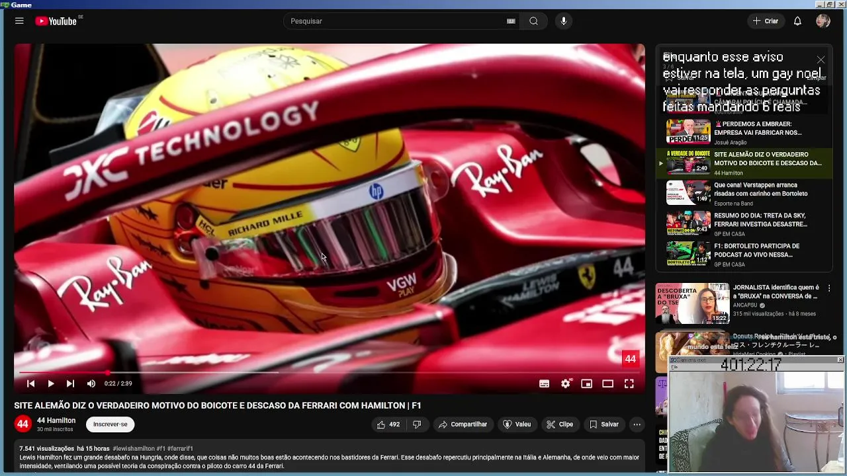The height and width of the screenshot is (476, 847).
Task: Select playlist video PERDEMOS A EMBRAER
Action: [x=744, y=132]
